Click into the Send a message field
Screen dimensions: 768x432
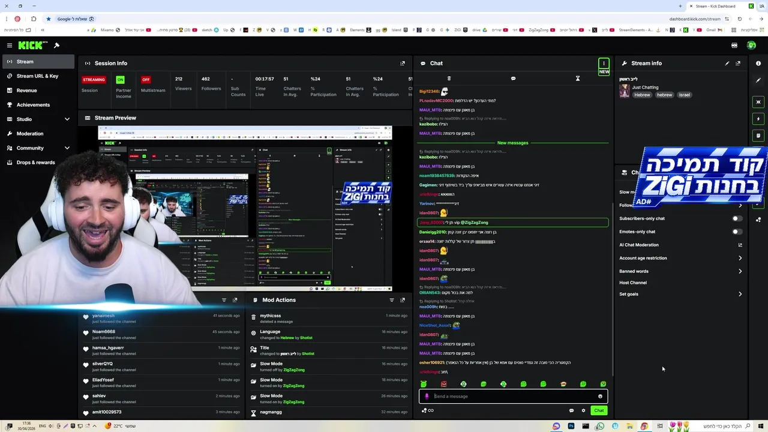point(514,396)
